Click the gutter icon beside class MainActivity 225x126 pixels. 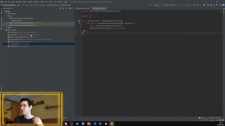(x=79, y=21)
